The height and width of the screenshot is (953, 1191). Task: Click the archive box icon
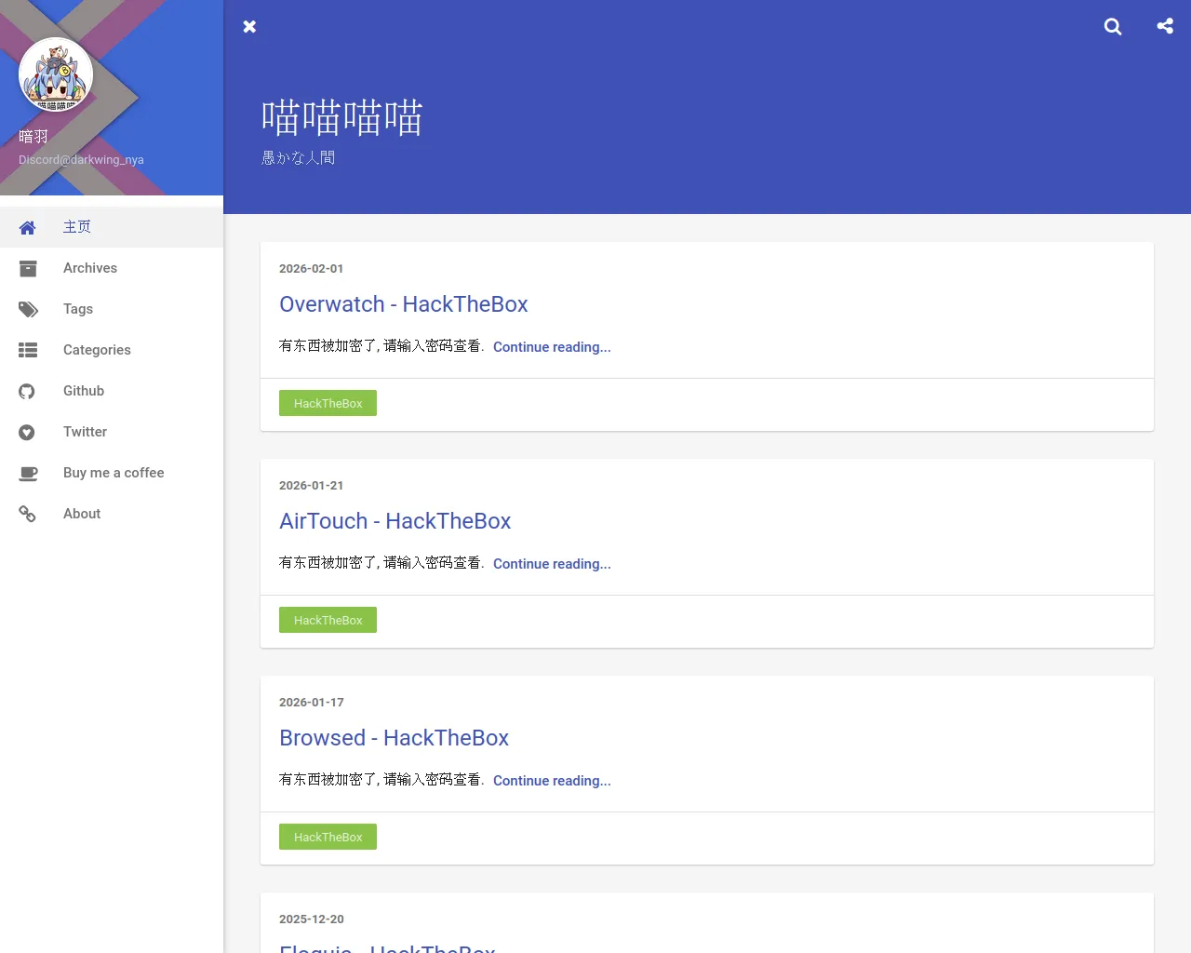click(28, 269)
